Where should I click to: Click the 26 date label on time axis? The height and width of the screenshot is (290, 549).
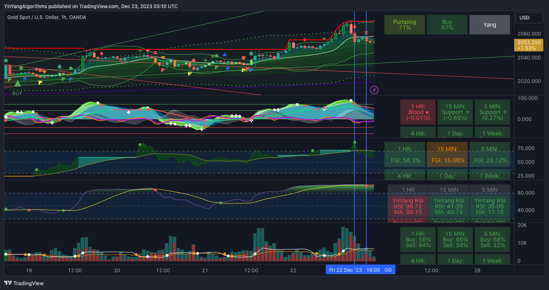pyautogui.click(x=477, y=270)
